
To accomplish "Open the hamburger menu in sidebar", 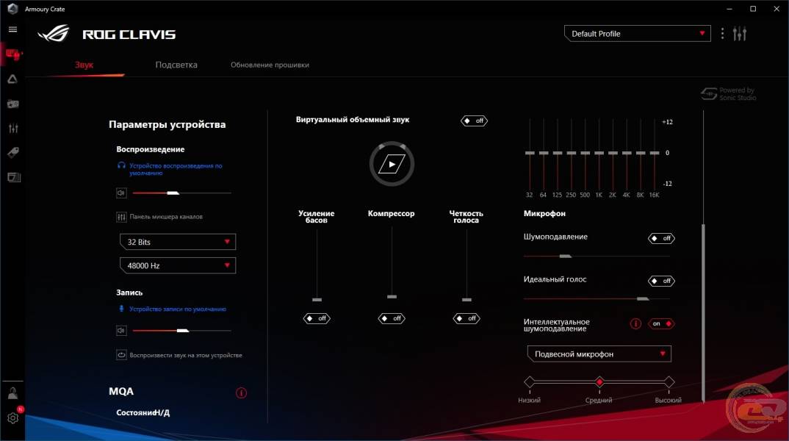I will (12, 29).
